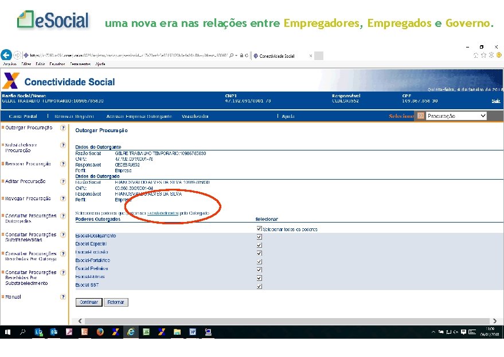504x357 pixels.
Task: Open help icon beside the Manual entry
Action: 63,297
